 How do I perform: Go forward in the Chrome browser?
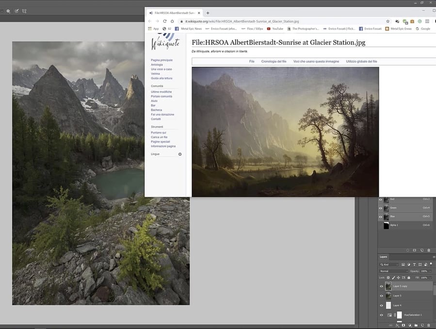(157, 21)
